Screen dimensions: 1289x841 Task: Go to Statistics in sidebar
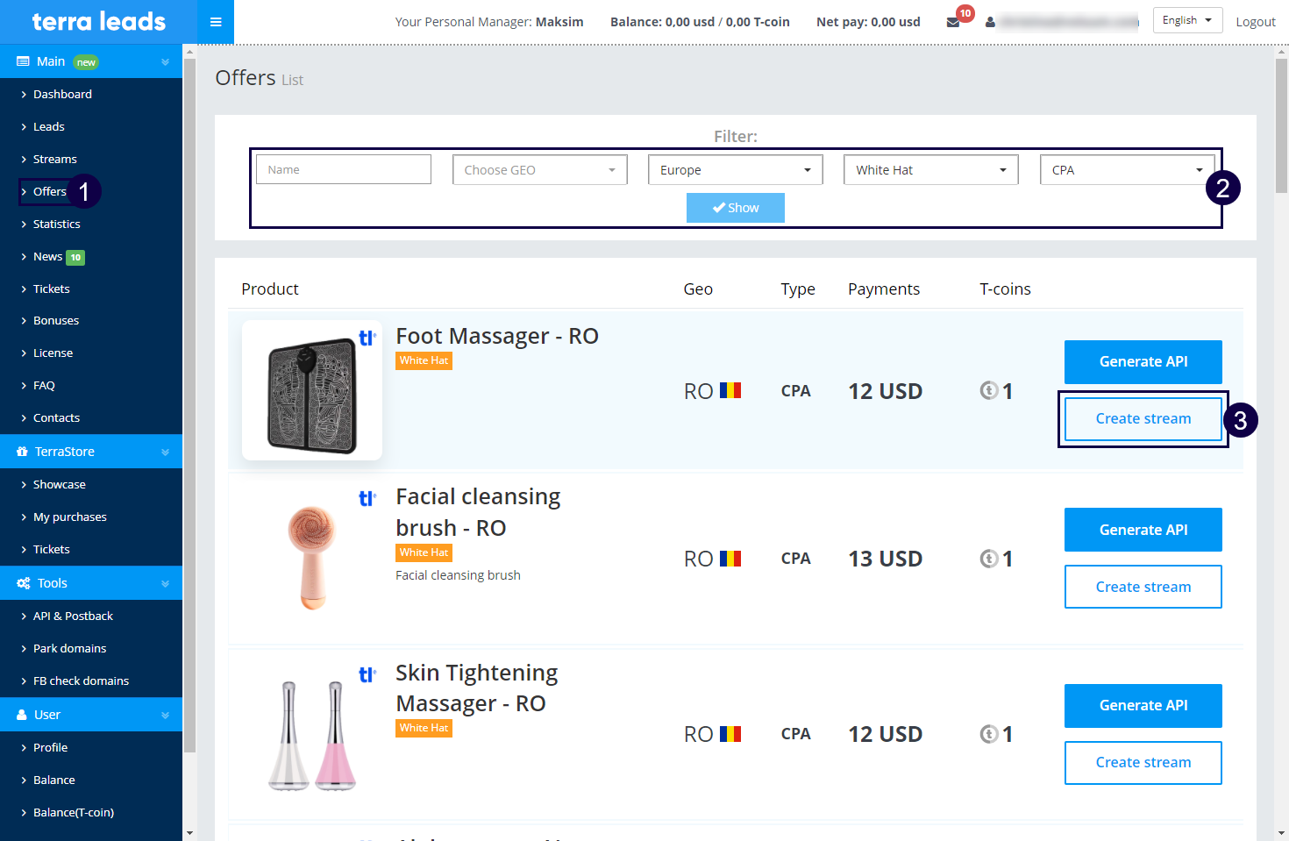[x=57, y=225]
